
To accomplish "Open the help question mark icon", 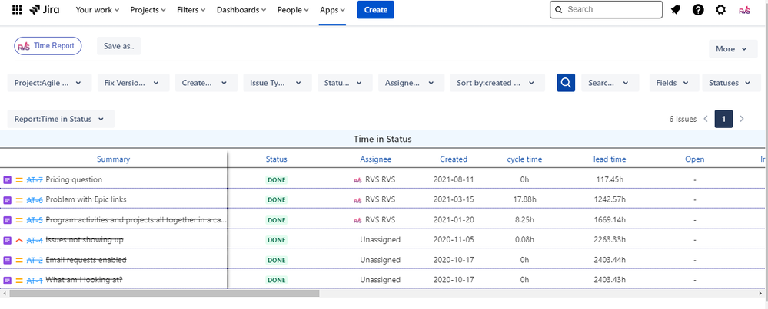I will coord(698,10).
